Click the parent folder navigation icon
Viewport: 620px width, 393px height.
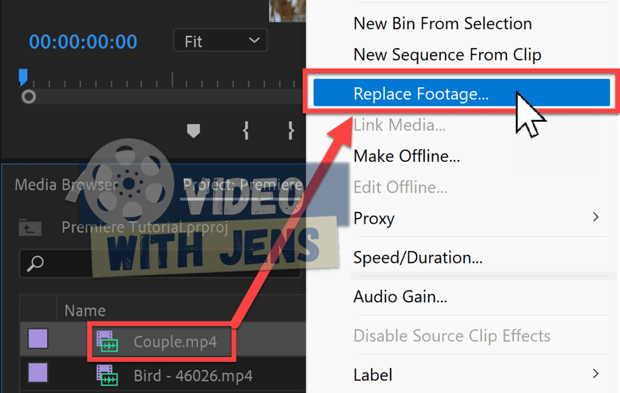tap(30, 227)
